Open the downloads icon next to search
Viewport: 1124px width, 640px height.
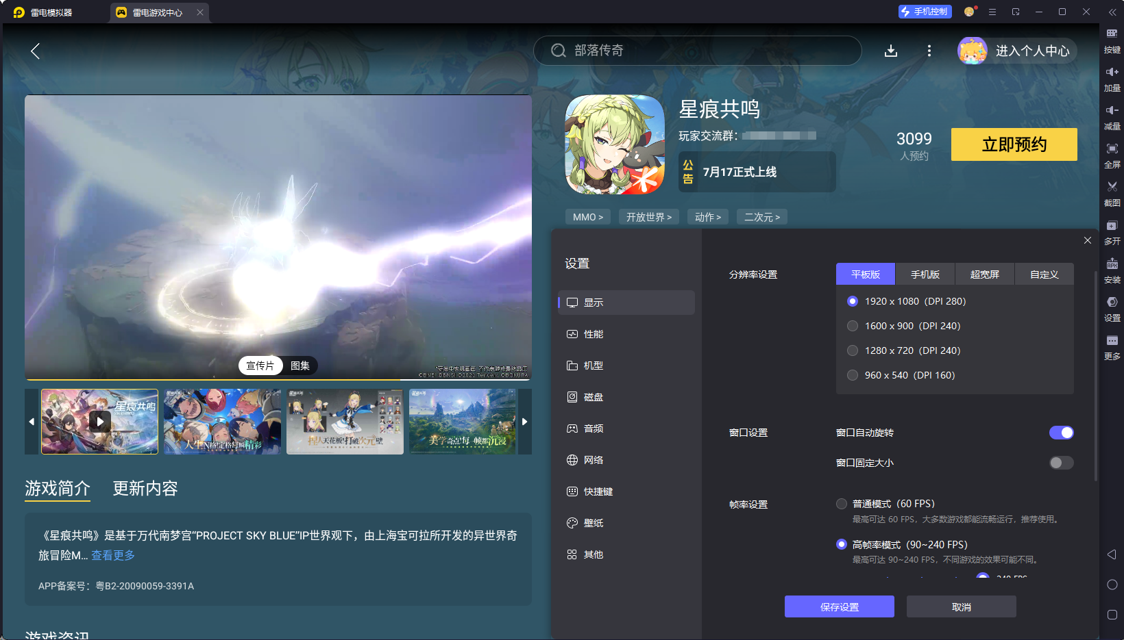click(x=891, y=51)
